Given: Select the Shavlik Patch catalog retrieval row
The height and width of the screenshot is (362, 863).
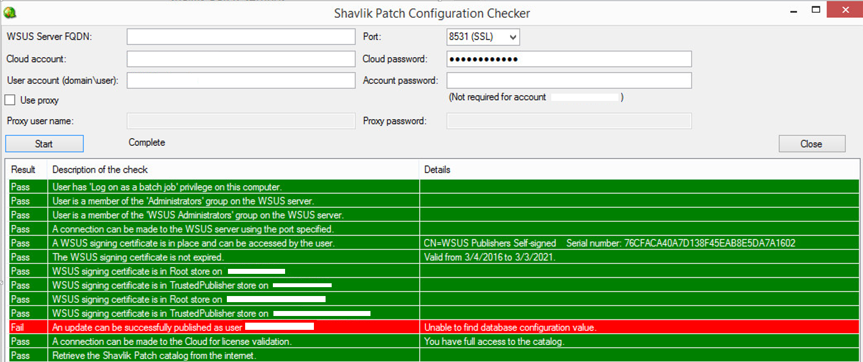Looking at the screenshot, I should [x=222, y=355].
